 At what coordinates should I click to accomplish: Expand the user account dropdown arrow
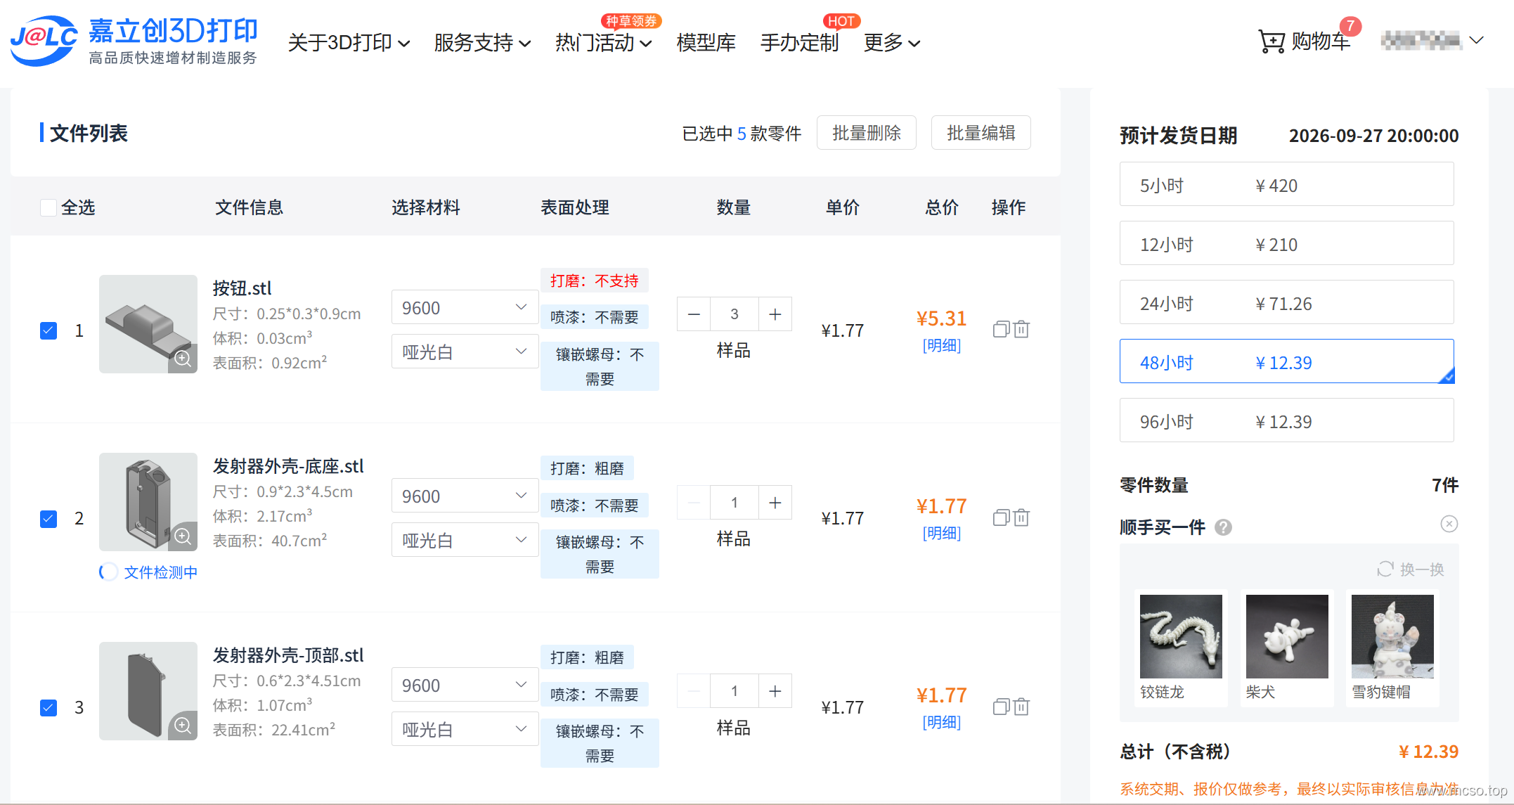tap(1477, 41)
